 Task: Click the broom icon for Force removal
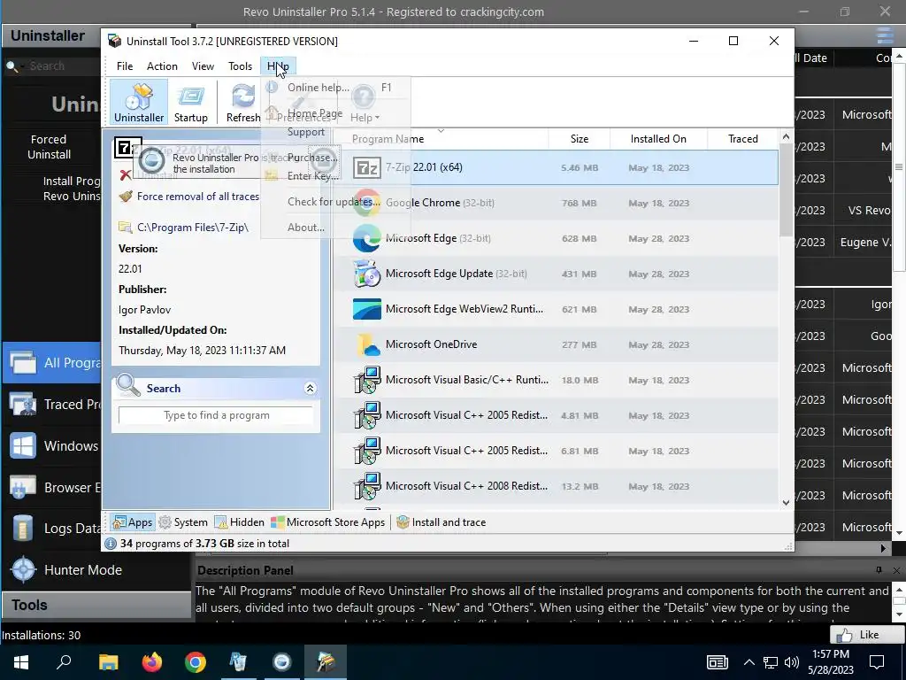pos(126,196)
